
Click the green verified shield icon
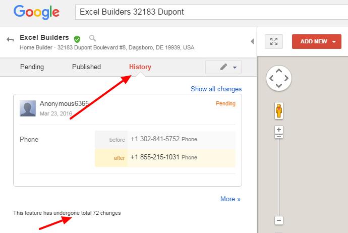coord(77,39)
